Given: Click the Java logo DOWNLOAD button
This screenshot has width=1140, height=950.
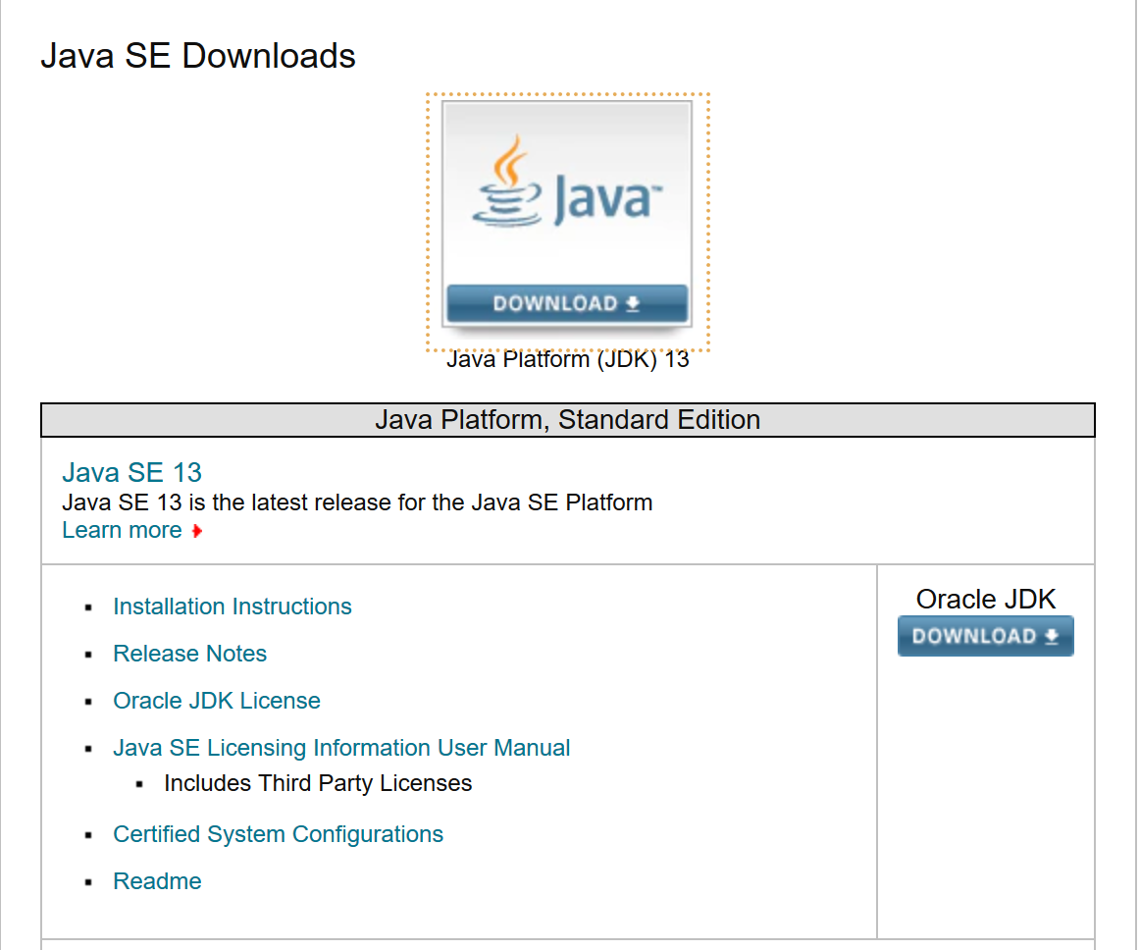Looking at the screenshot, I should pos(566,303).
